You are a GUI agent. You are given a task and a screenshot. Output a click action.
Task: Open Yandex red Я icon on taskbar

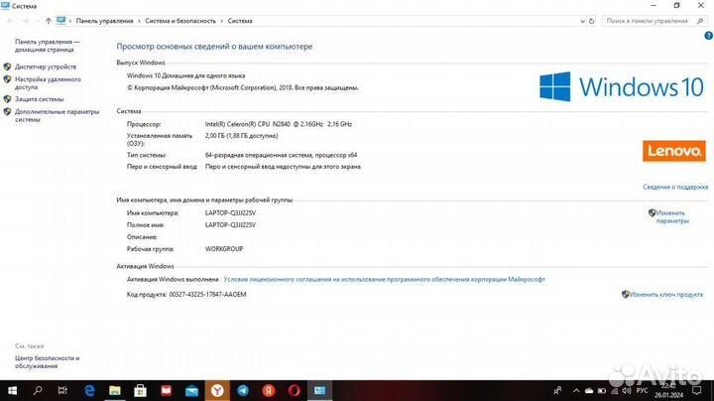coord(269,390)
